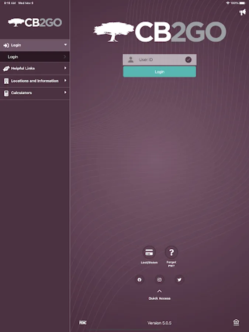
Task: Click the Version 5.0.5 text
Action: [x=159, y=323]
